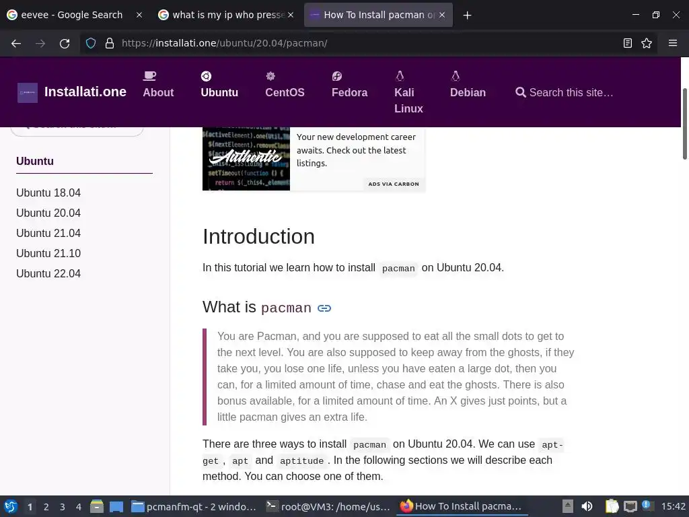689x517 pixels.
Task: Open the Firefox hamburger application menu
Action: point(673,43)
